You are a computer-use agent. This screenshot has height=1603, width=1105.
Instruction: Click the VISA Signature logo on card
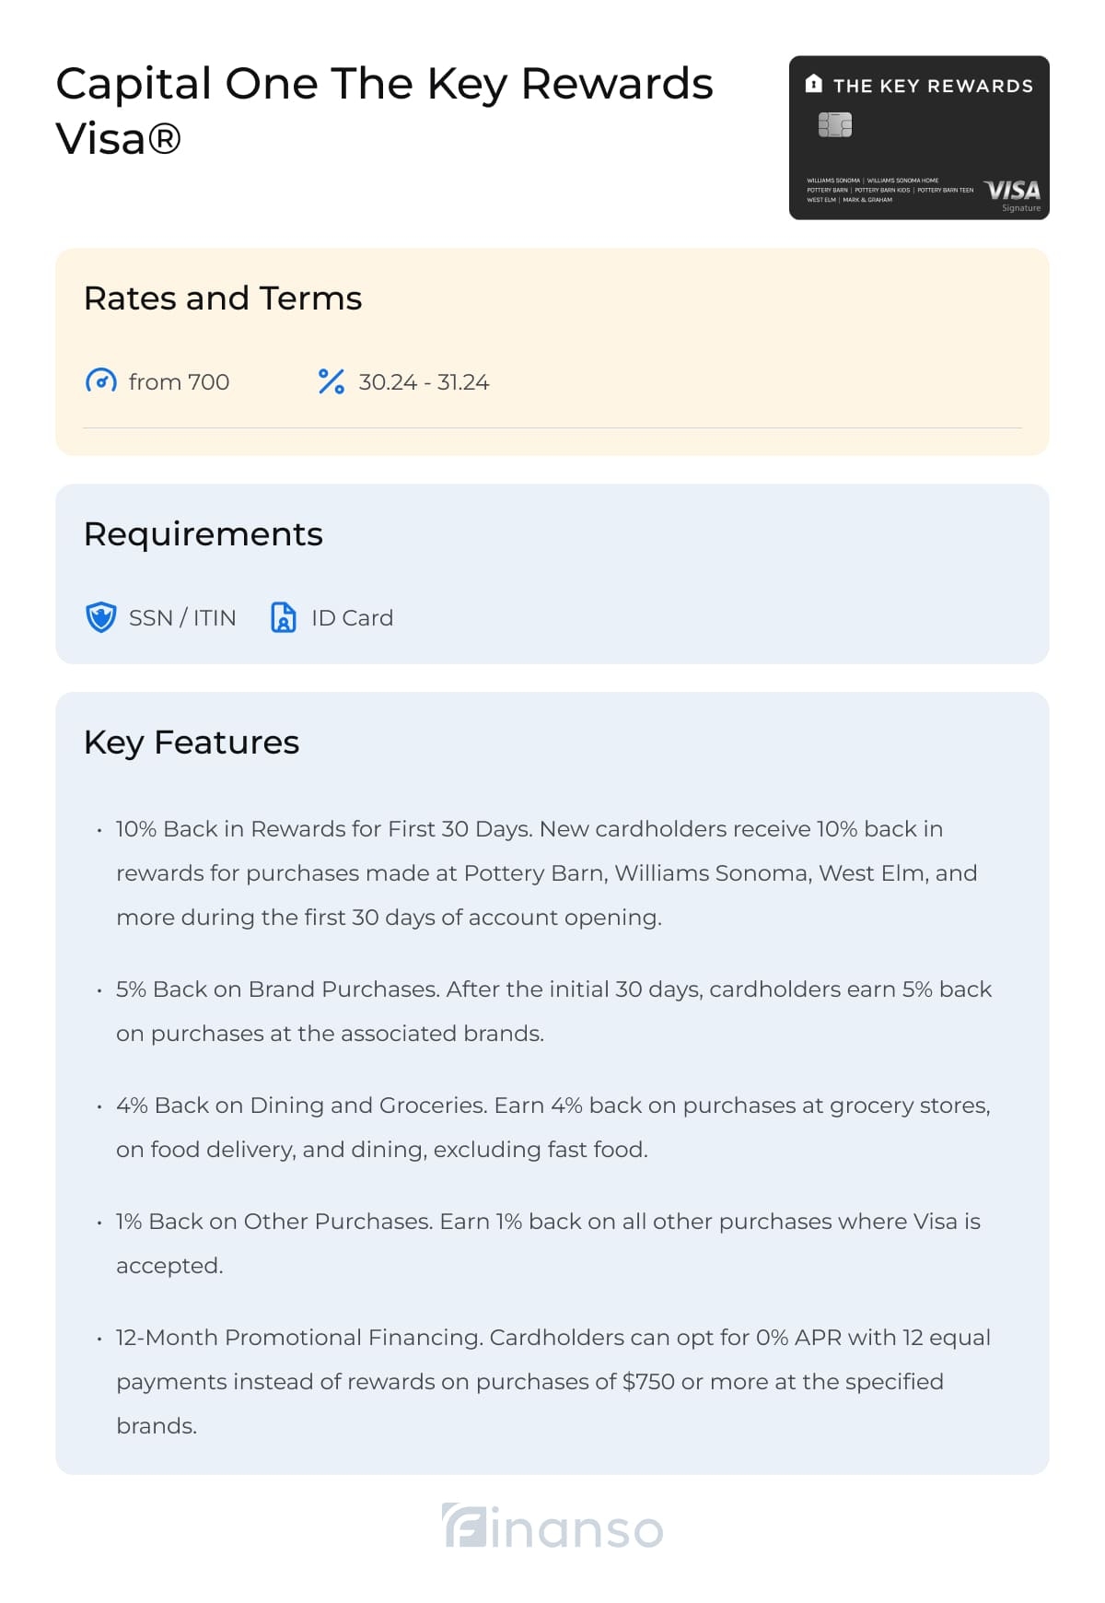[x=1013, y=193]
